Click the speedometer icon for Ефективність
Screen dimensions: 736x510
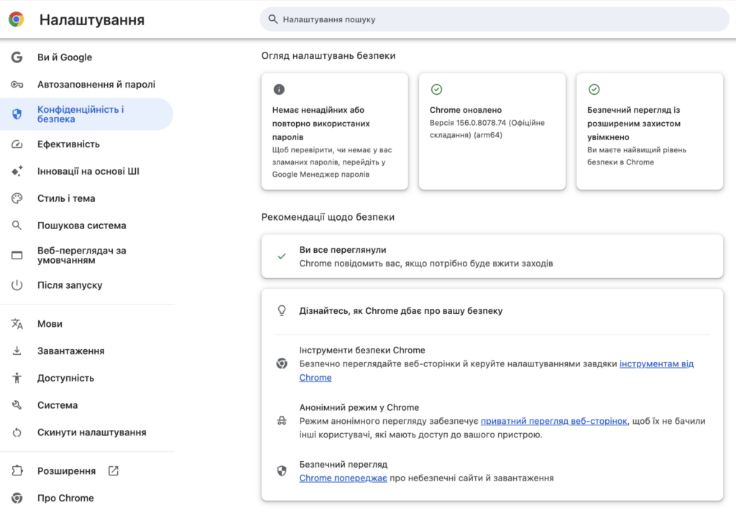(17, 144)
